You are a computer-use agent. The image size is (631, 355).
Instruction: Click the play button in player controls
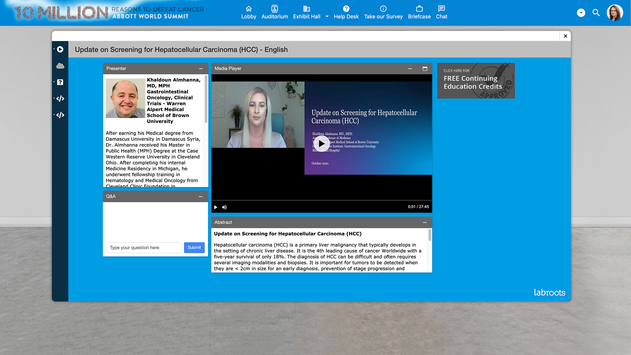point(216,207)
